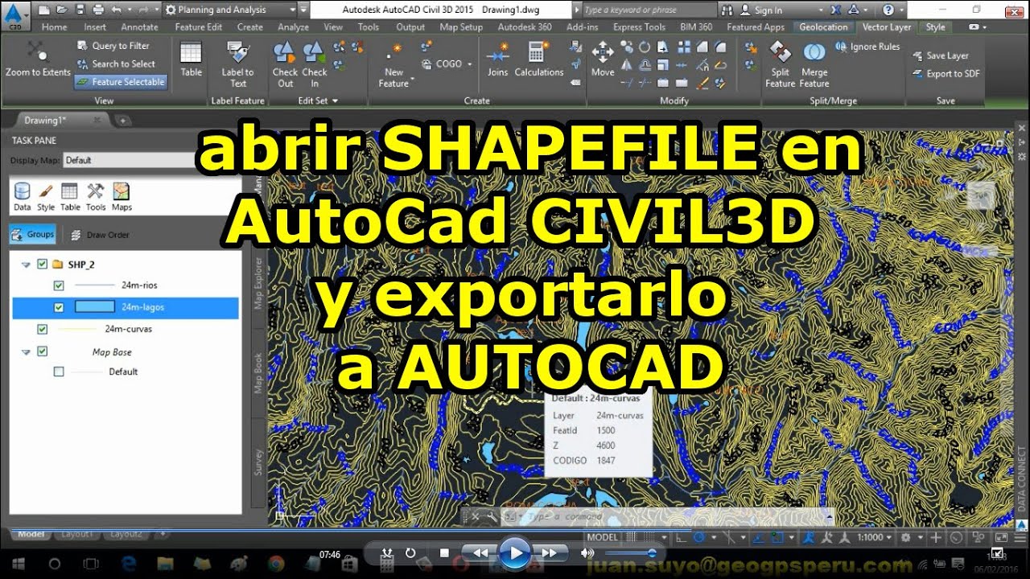The height and width of the screenshot is (579, 1030).
Task: Uncheck the SHP_2 group checkbox
Action: [42, 264]
